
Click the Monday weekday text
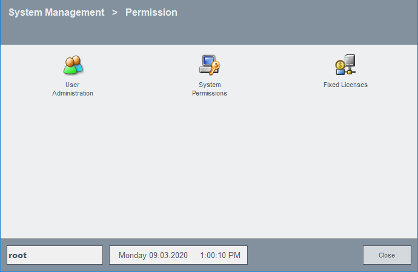(133, 256)
